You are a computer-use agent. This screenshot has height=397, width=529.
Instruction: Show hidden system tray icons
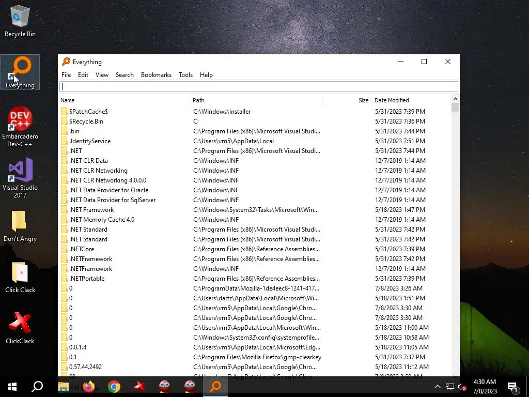(x=437, y=387)
